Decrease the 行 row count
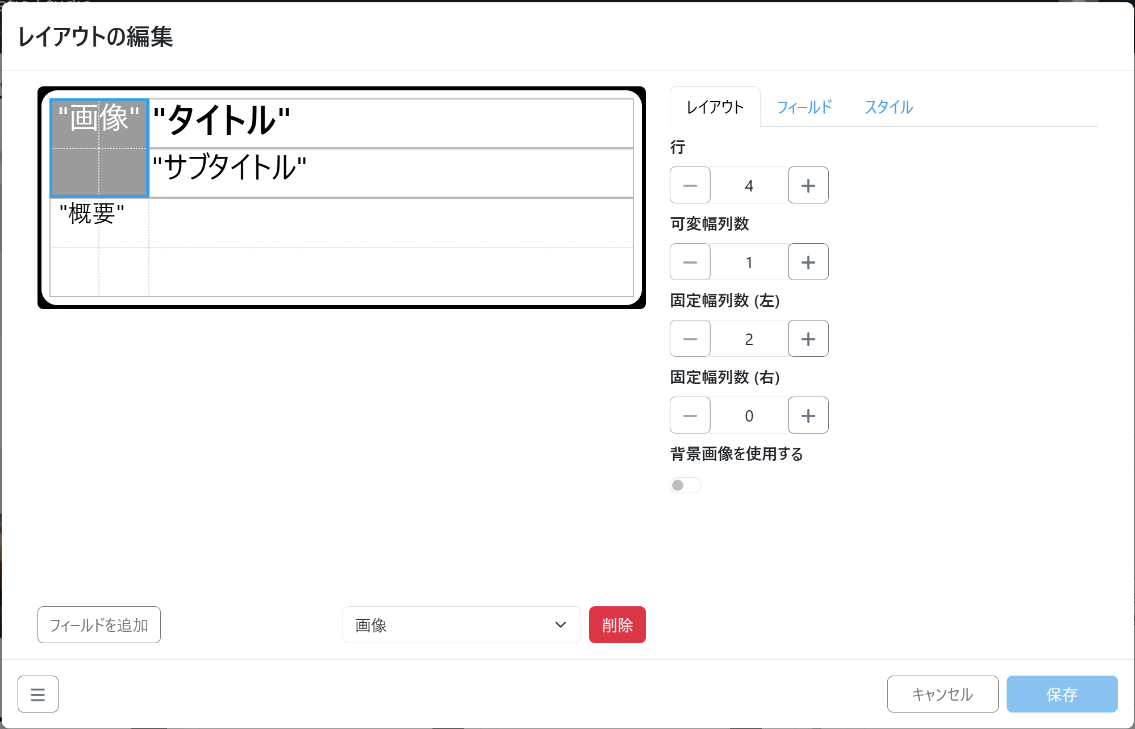 pos(690,185)
